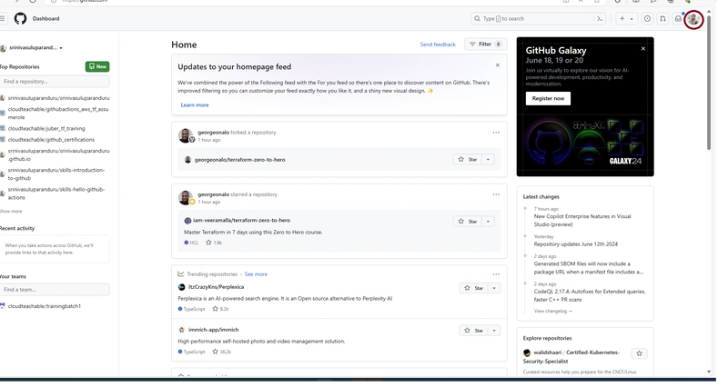Close the GitHub Galaxy banner
728x387 pixels.
point(644,46)
